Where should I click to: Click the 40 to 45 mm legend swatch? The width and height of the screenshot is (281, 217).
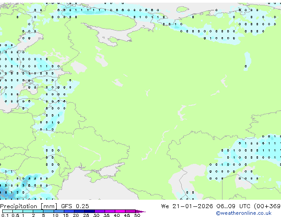coord(120,211)
